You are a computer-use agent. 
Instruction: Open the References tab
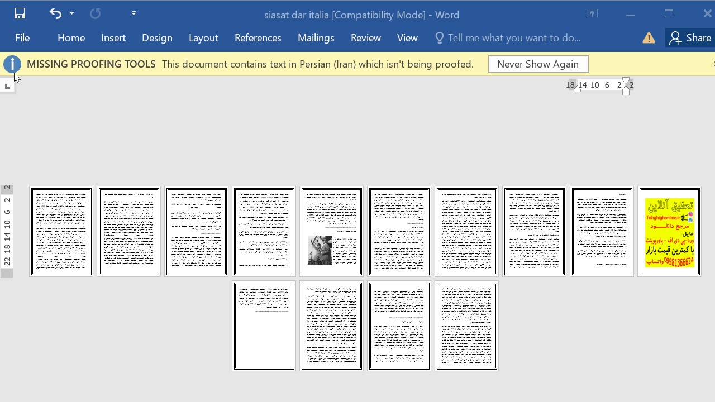(258, 38)
